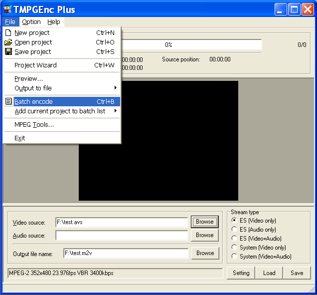The image size is (317, 295).
Task: Select ES (Video+Audio) stream type
Action: 234,238
